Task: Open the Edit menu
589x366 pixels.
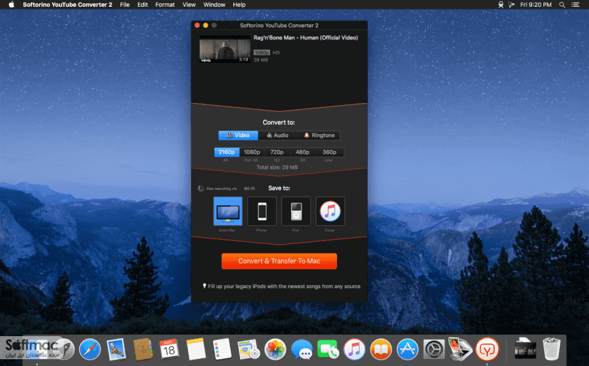Action: point(142,5)
